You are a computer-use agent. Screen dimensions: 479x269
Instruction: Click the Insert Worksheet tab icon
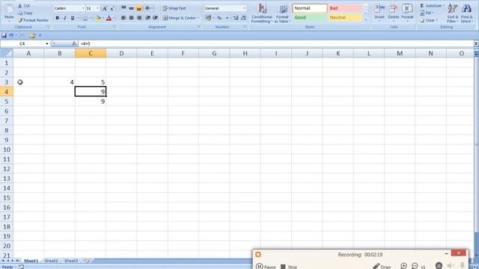87,261
